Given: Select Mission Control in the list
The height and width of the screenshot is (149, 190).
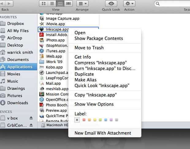Looking at the screenshot, I should tap(54, 94).
